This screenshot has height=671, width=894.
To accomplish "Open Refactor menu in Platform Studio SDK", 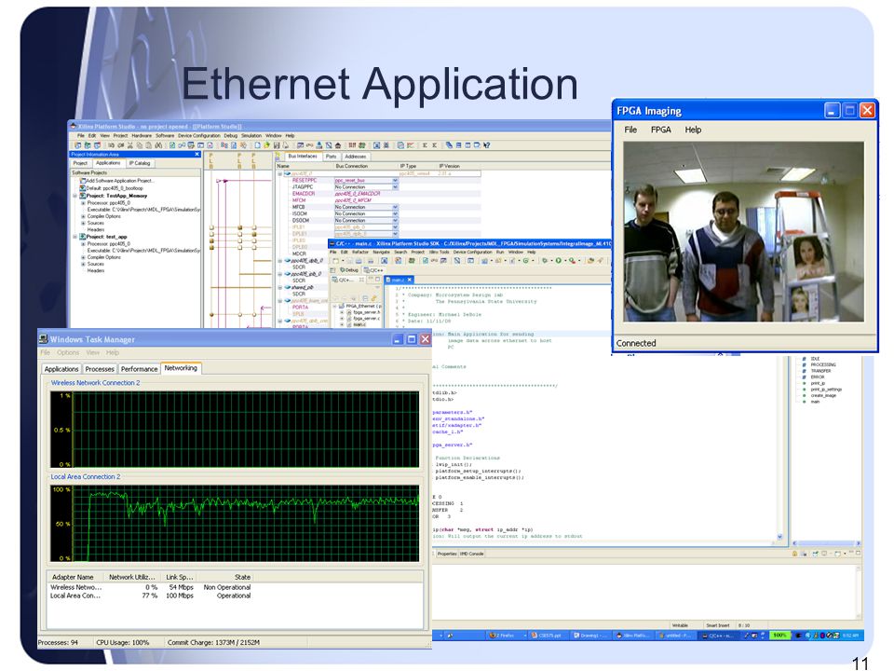I will click(359, 252).
